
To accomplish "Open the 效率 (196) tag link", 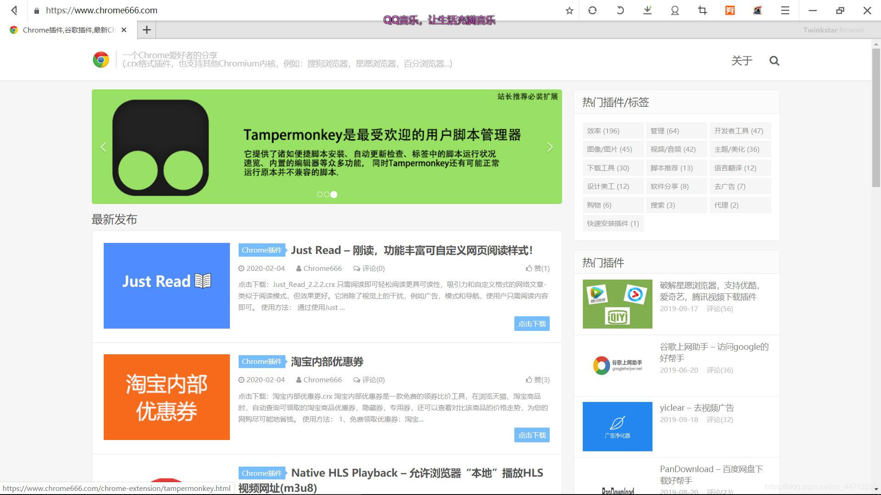I will 603,131.
